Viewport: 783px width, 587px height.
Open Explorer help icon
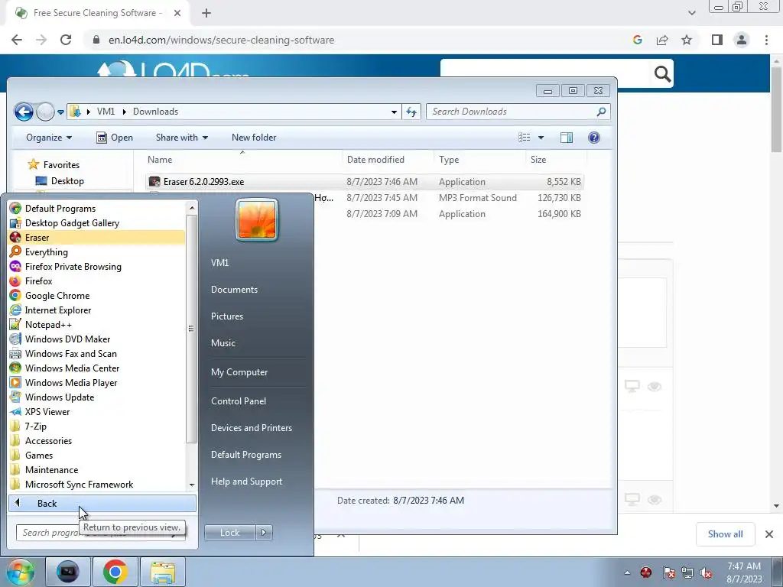tap(593, 138)
